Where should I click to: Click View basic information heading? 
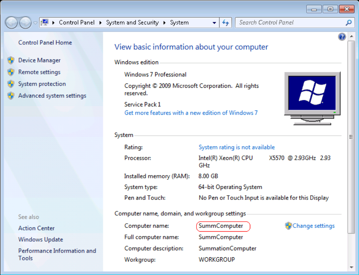(x=191, y=47)
